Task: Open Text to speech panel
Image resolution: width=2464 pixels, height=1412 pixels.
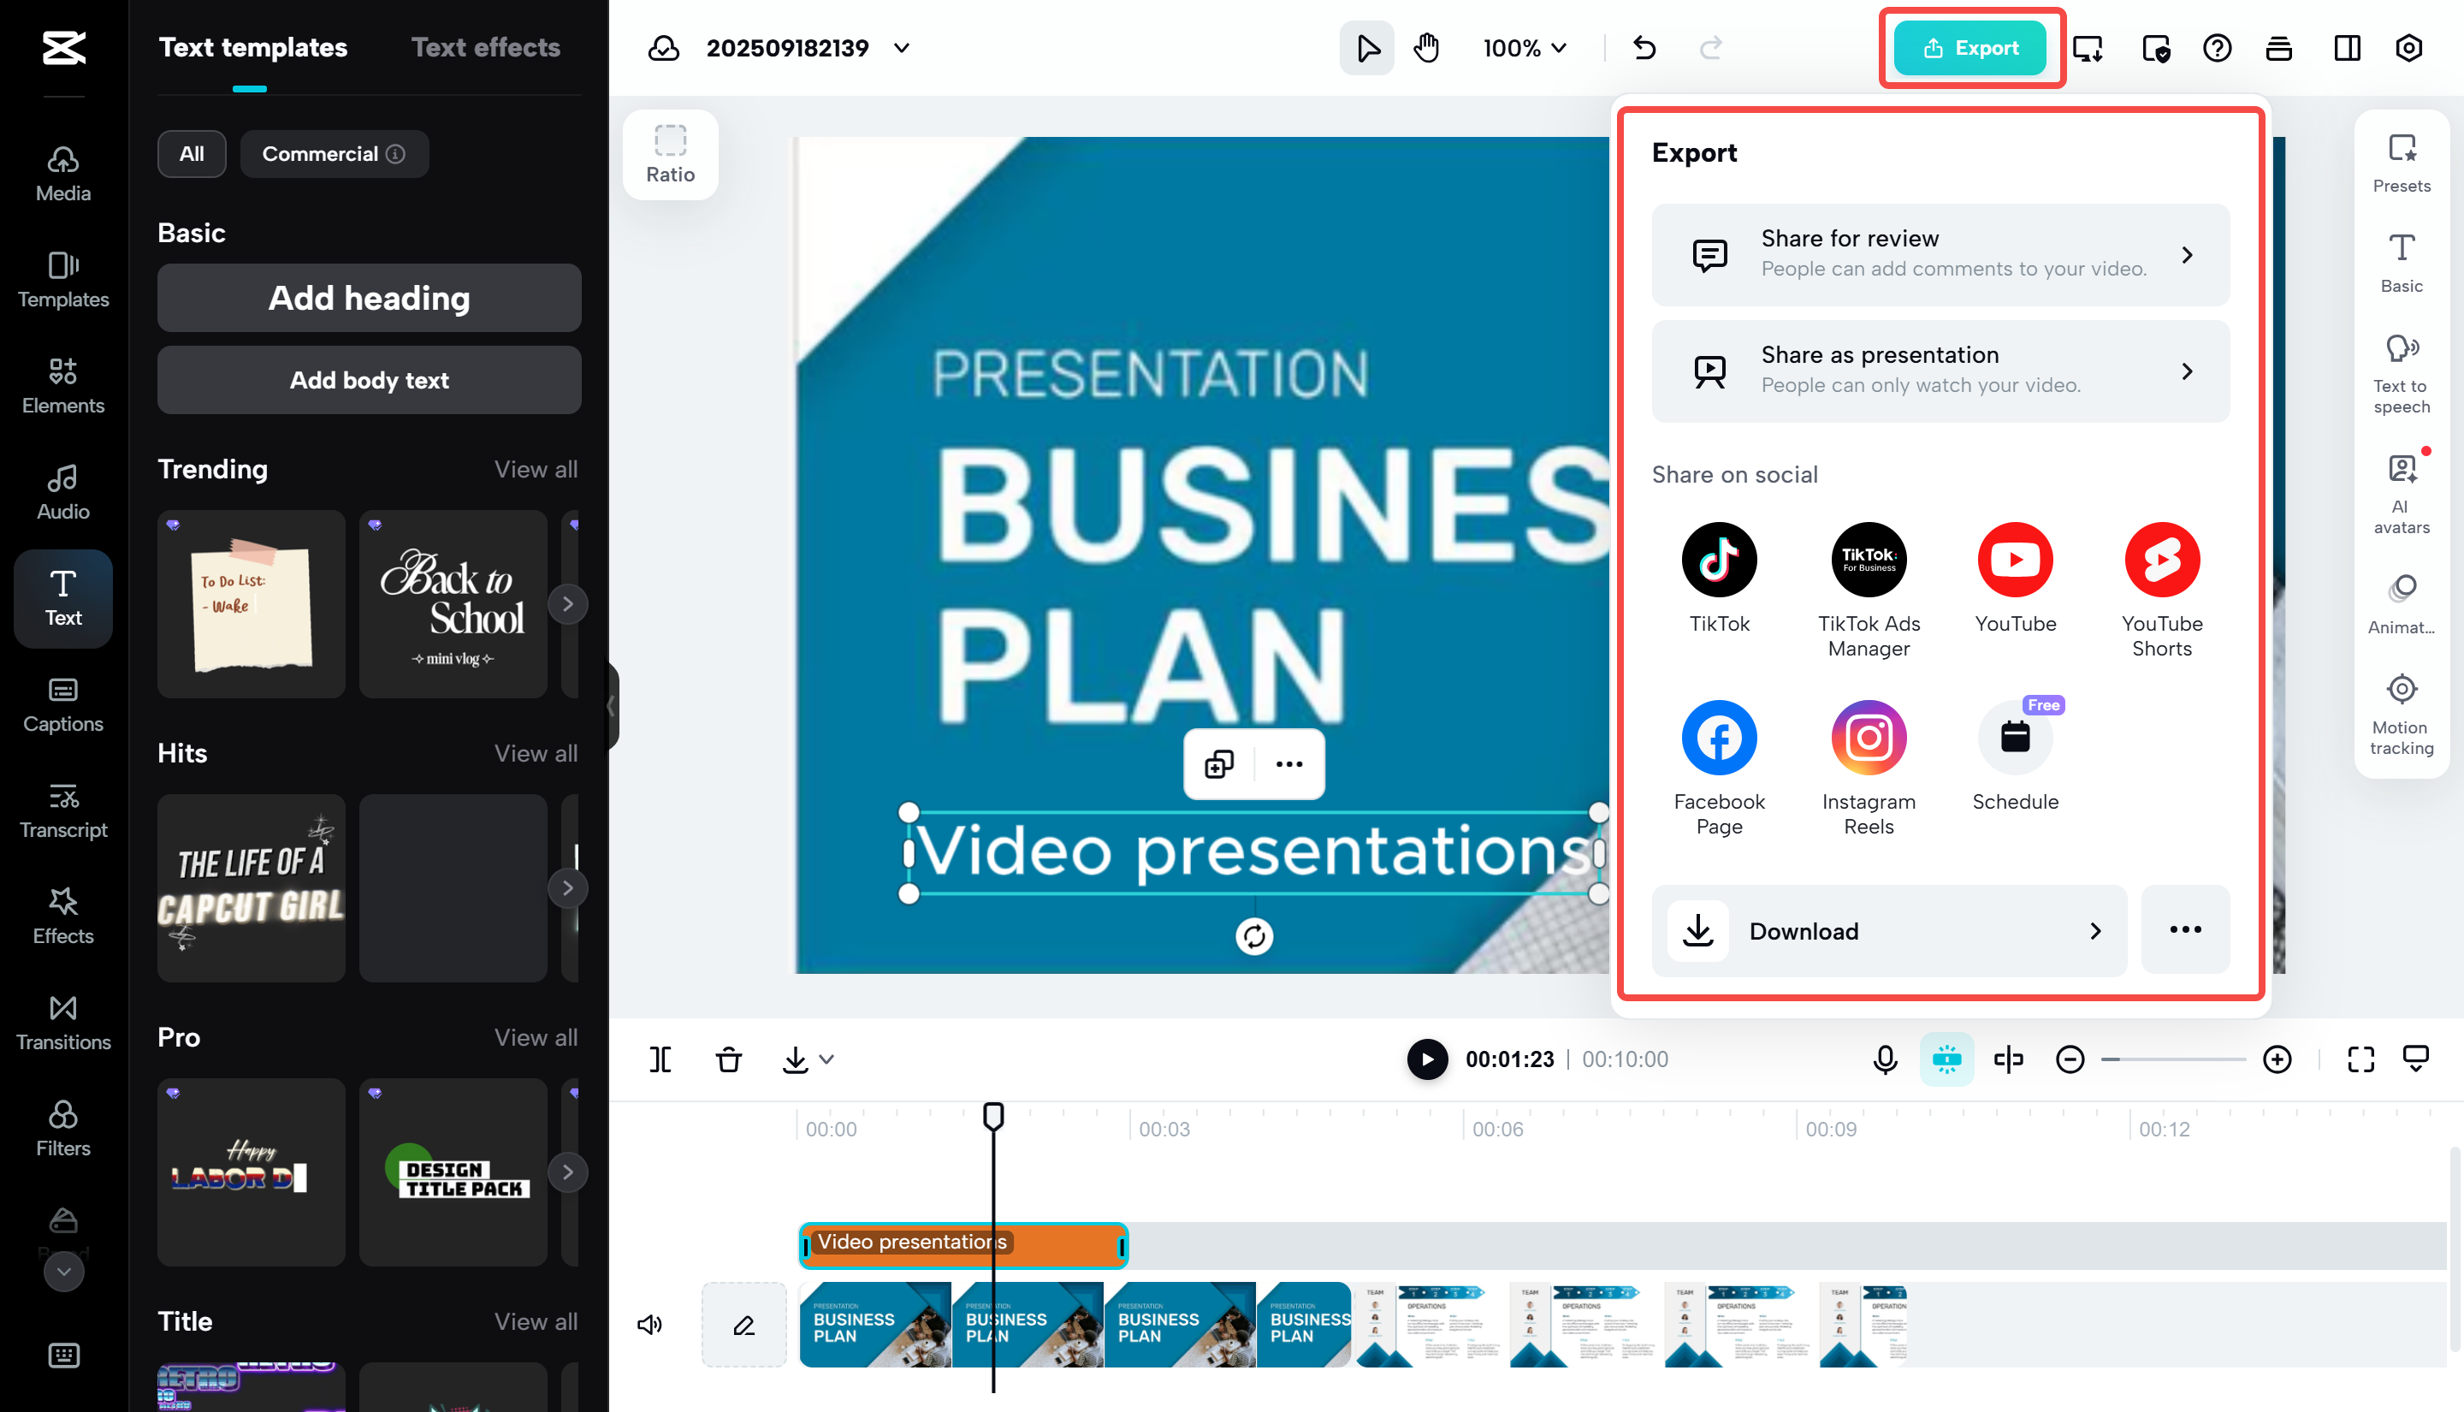Action: click(x=2400, y=373)
